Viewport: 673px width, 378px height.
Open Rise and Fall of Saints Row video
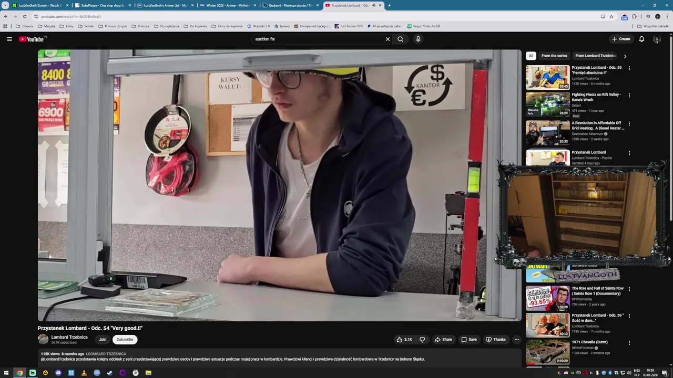pos(547,298)
